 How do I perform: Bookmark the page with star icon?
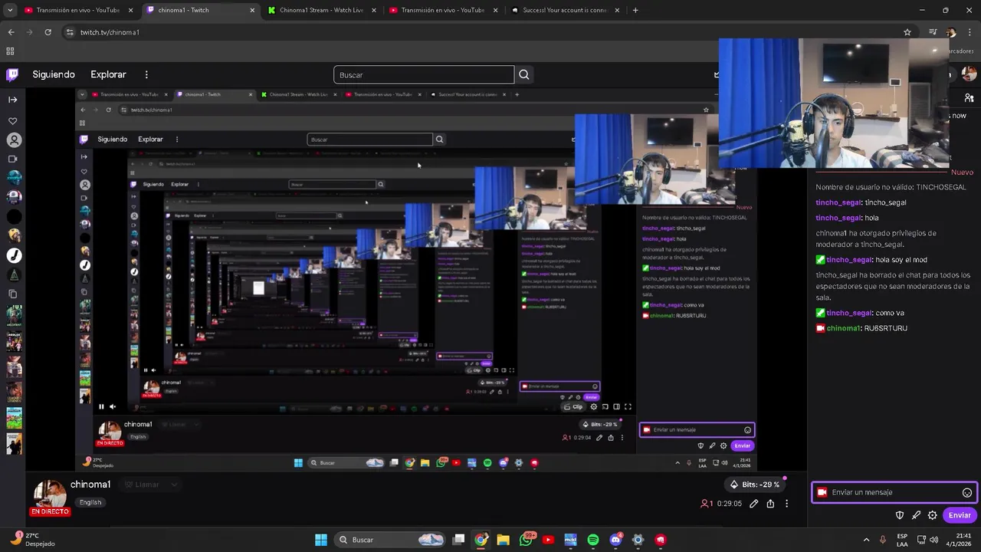tap(907, 32)
